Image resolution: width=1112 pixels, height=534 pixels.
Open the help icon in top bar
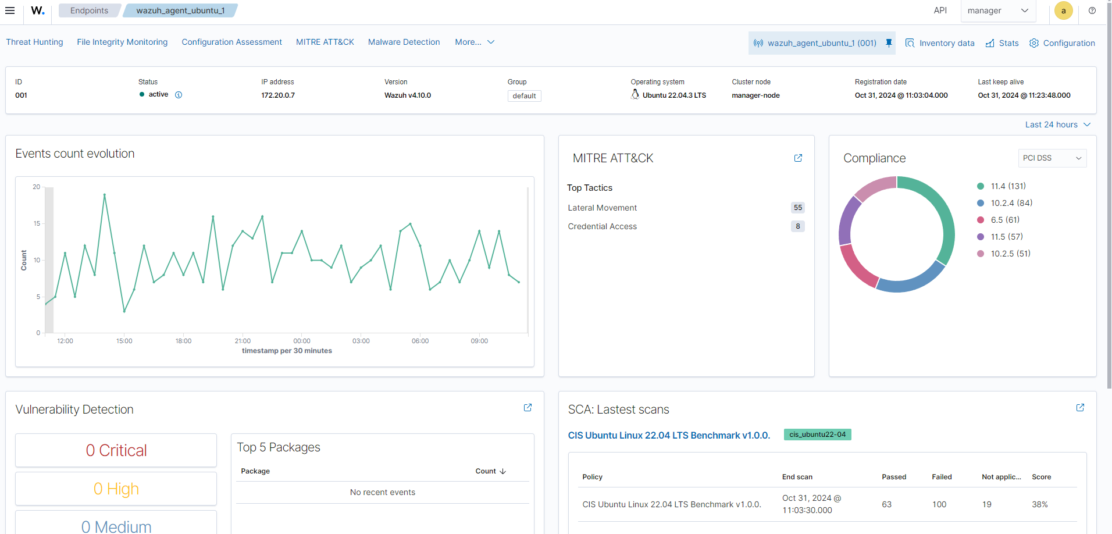[x=1092, y=10]
